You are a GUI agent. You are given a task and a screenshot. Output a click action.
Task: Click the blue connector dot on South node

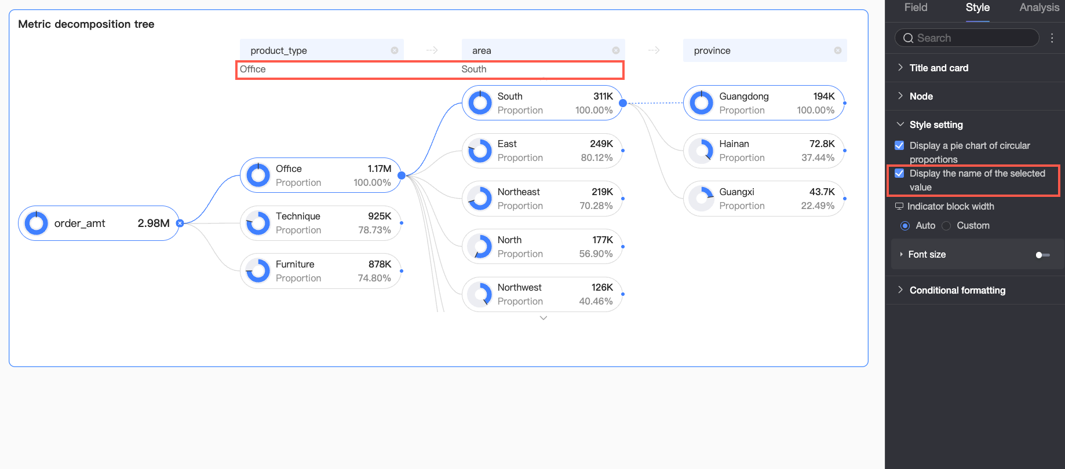(623, 103)
